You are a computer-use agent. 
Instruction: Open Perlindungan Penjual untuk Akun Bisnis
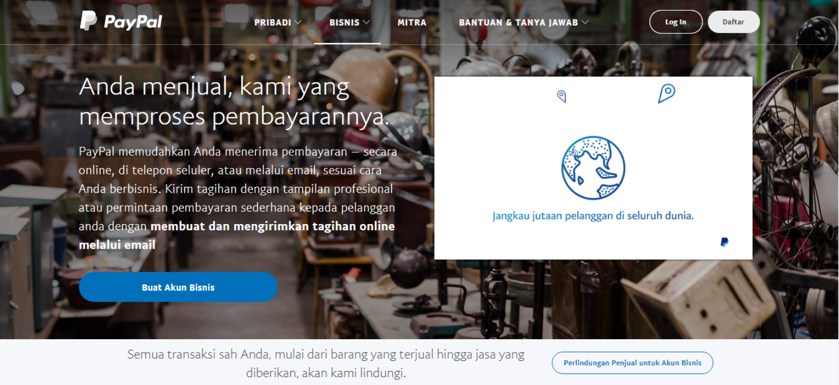point(633,363)
